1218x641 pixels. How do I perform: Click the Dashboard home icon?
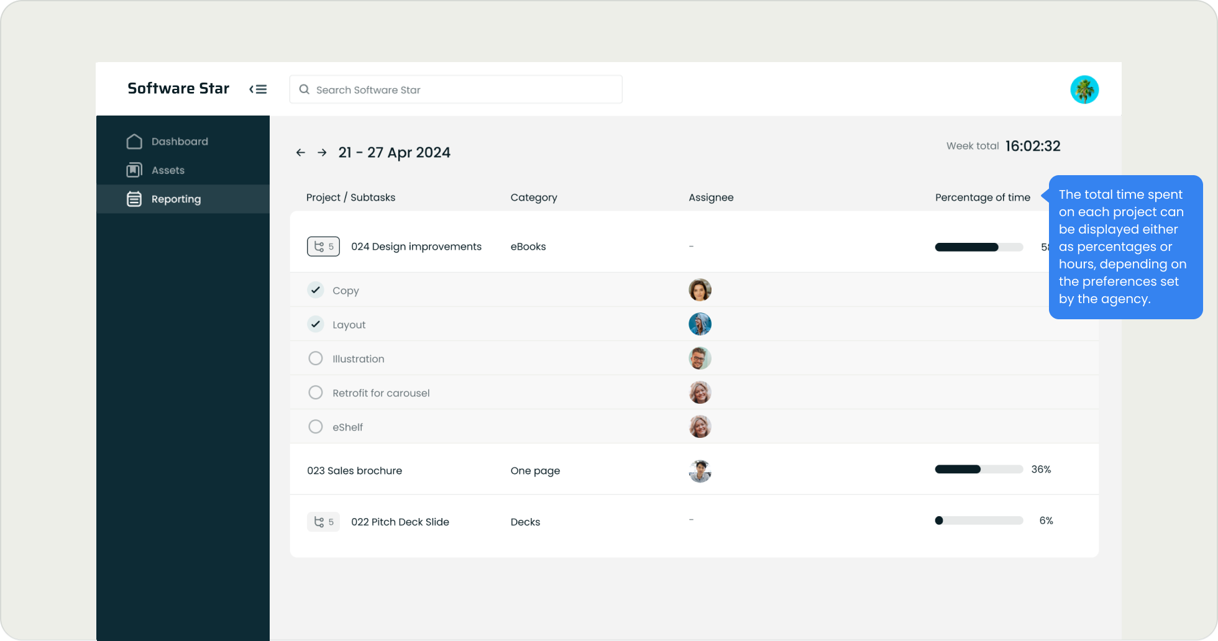point(134,142)
